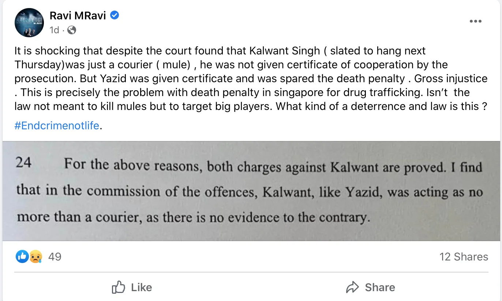Click the Ravi MRavi author name

click(x=78, y=16)
